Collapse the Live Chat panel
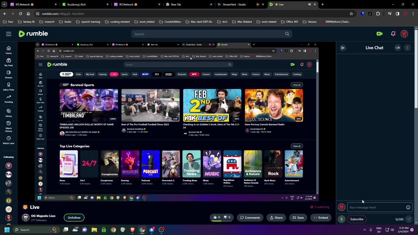The width and height of the screenshot is (418, 235). tap(343, 48)
